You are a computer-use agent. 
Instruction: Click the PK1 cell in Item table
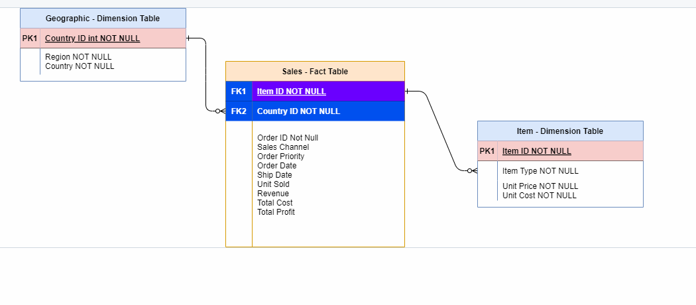pos(487,151)
